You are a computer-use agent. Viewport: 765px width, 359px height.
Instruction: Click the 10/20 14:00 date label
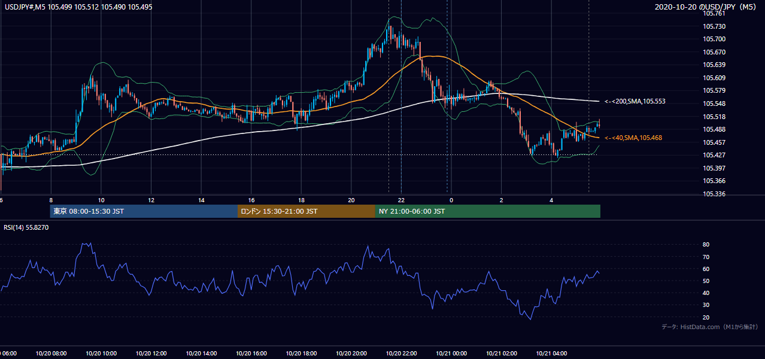tap(201, 353)
